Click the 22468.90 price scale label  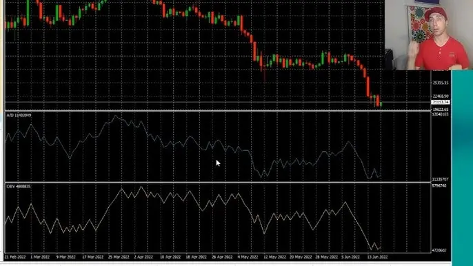coord(441,96)
